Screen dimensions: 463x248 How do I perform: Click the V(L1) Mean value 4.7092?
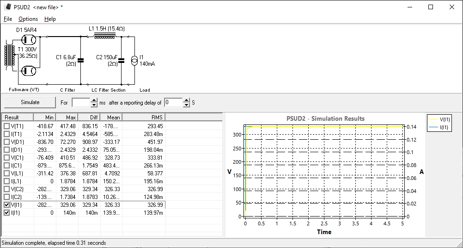pyautogui.click(x=111, y=174)
